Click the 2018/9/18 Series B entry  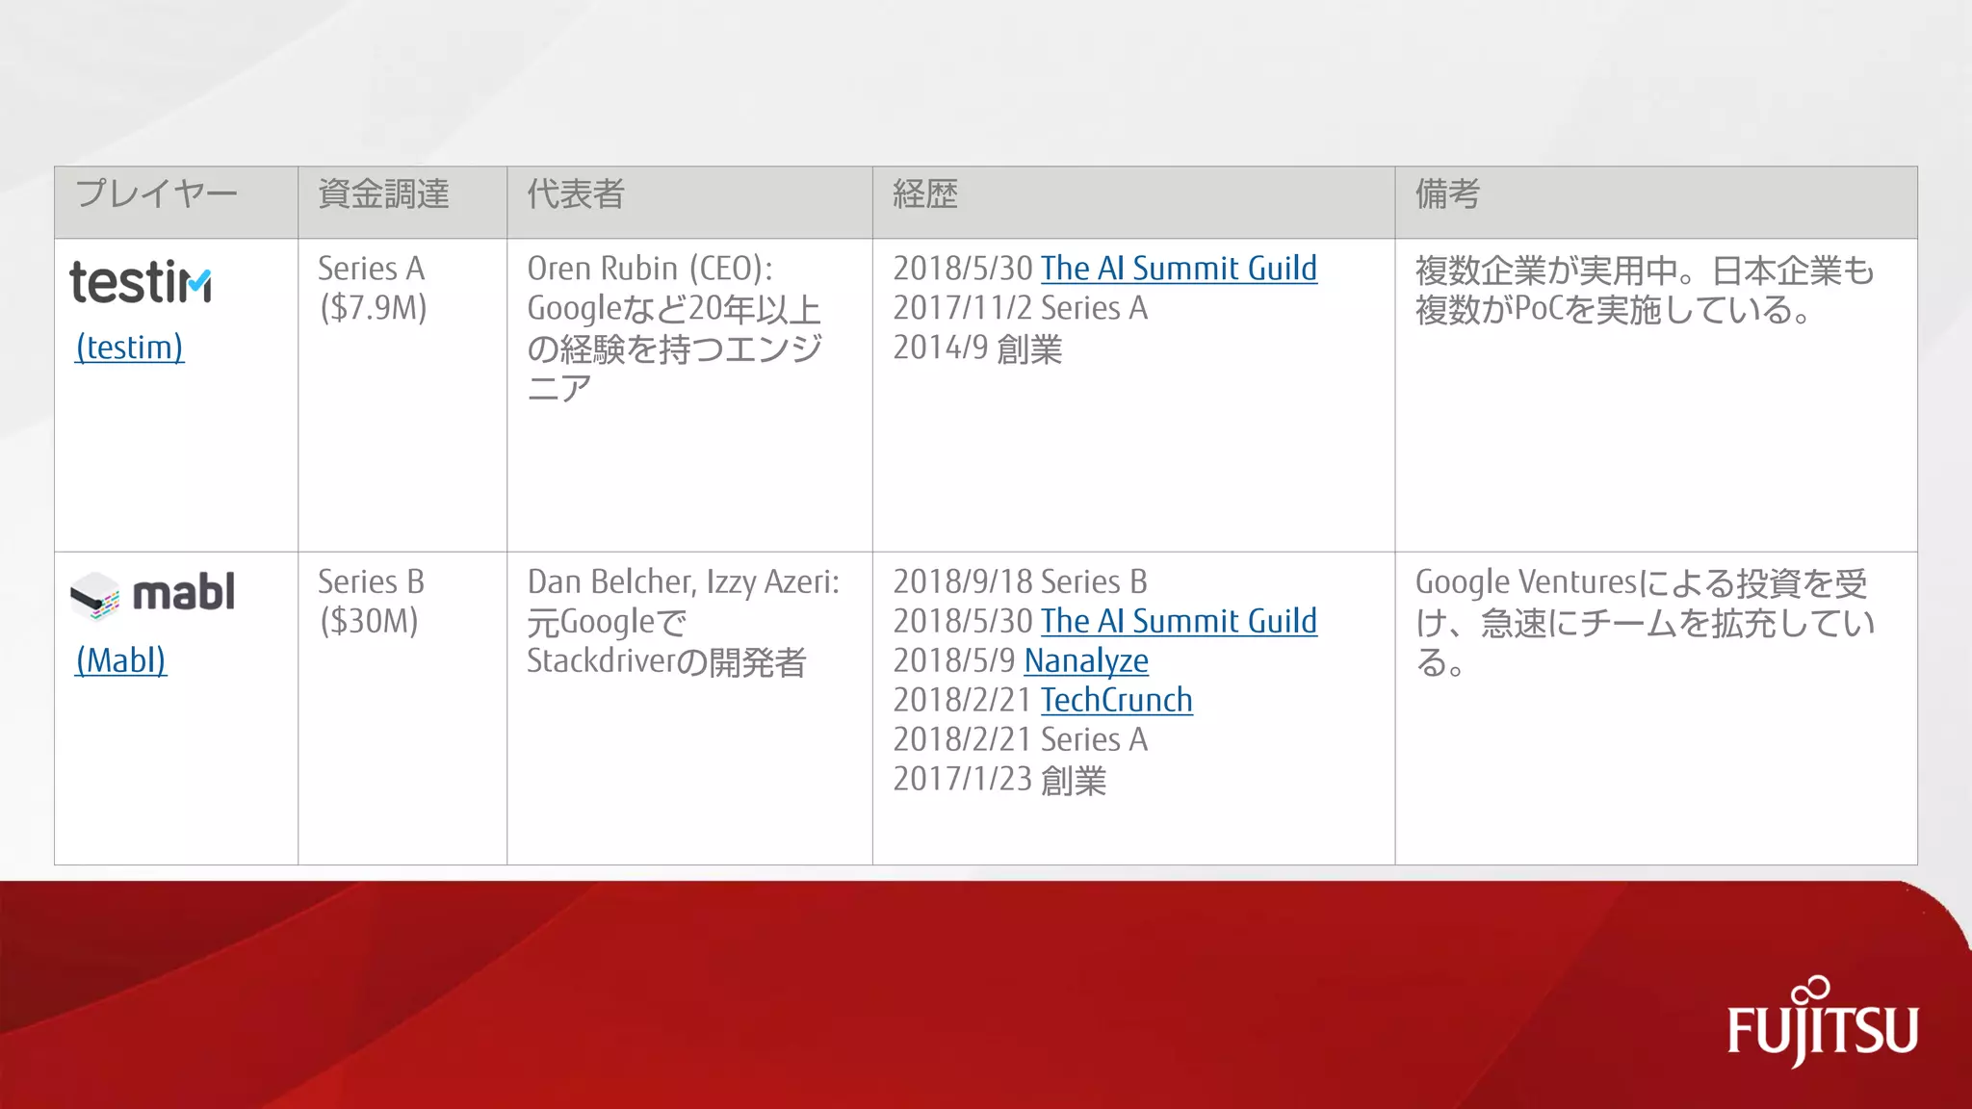click(1020, 582)
